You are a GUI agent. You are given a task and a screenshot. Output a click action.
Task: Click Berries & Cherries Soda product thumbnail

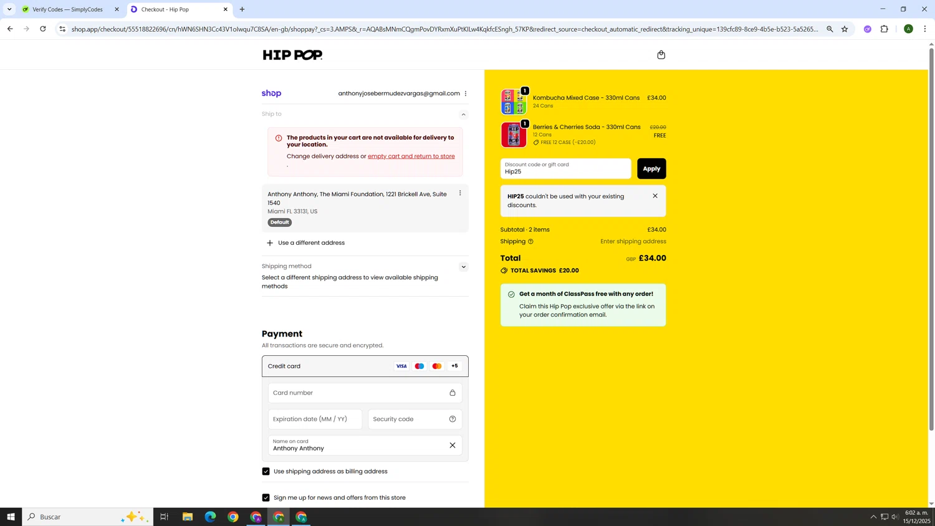coord(514,135)
